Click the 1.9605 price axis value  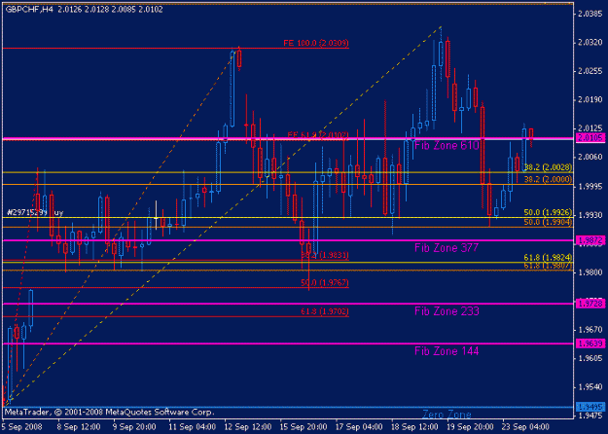click(x=590, y=358)
